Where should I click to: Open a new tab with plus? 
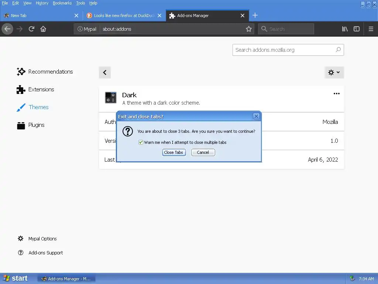(x=255, y=16)
